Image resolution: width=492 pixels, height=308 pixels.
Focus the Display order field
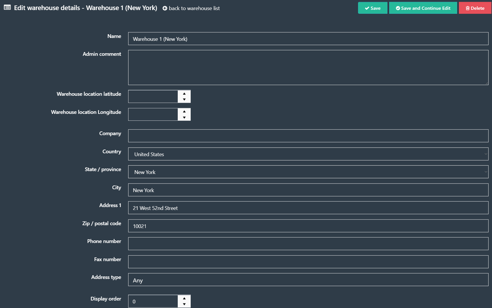click(153, 301)
